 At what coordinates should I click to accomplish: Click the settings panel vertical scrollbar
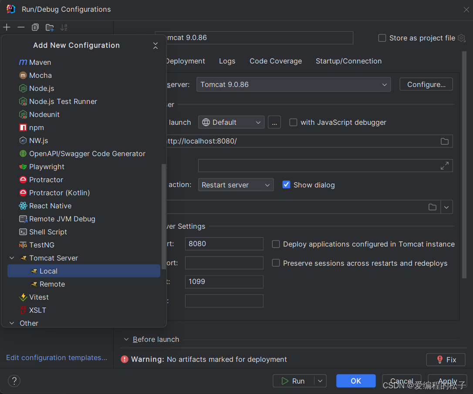464,165
